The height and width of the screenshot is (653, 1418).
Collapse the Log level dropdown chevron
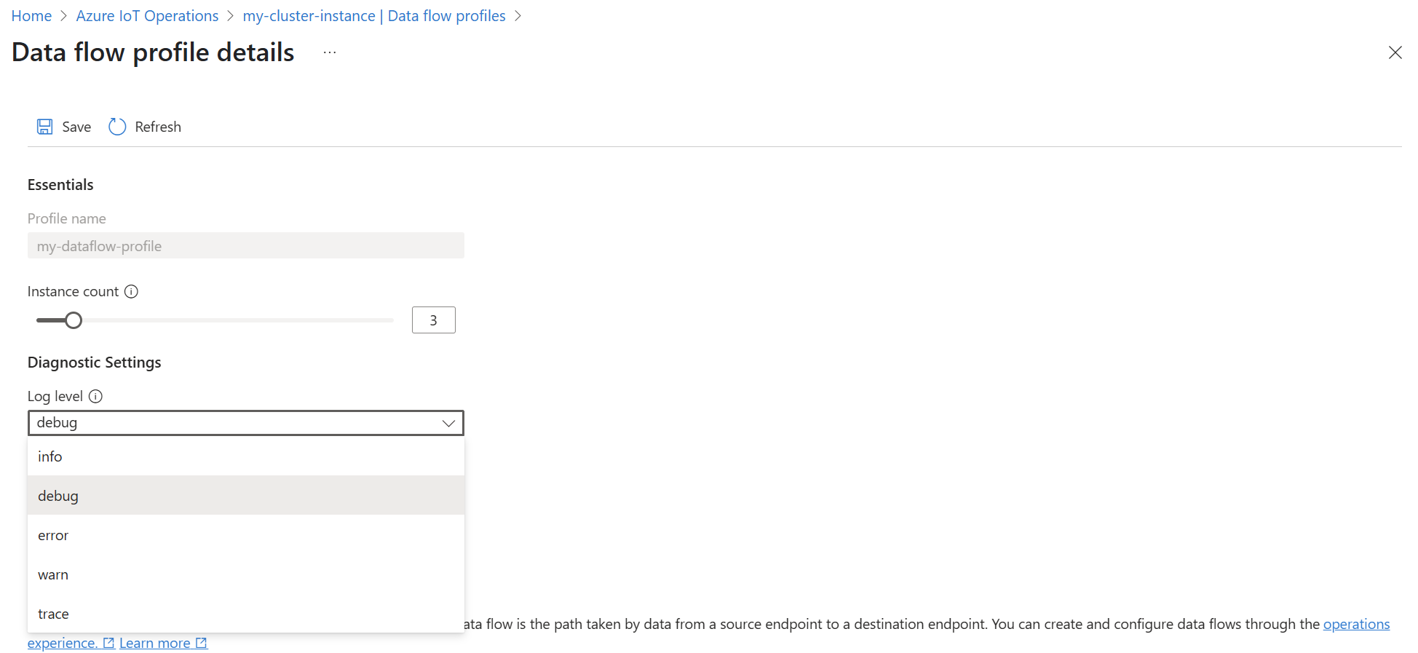point(448,423)
